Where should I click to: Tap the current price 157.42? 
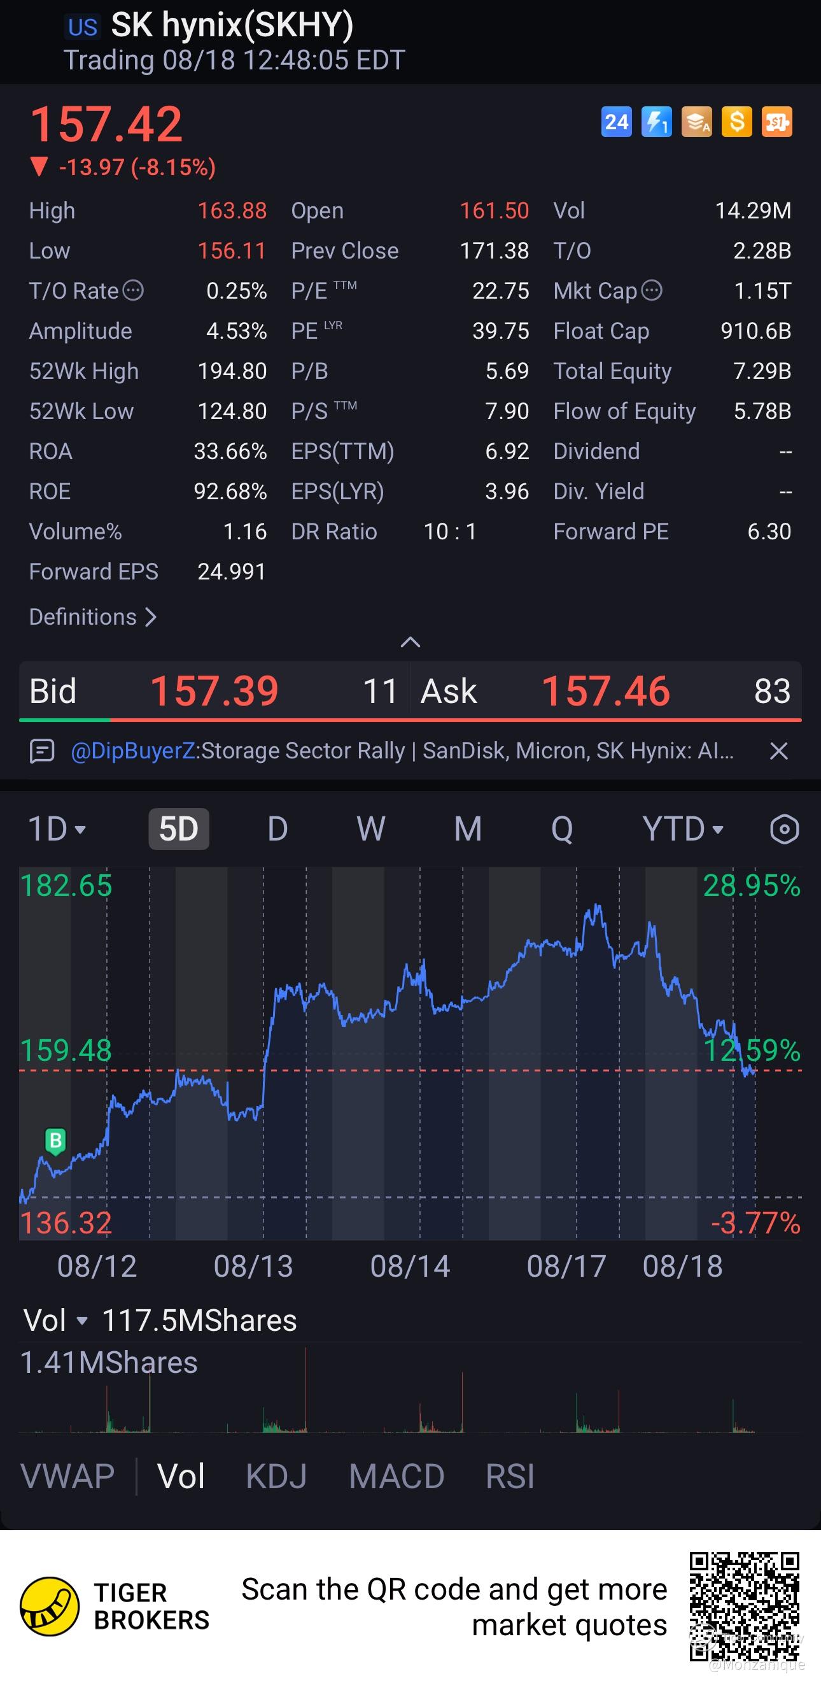pos(106,124)
